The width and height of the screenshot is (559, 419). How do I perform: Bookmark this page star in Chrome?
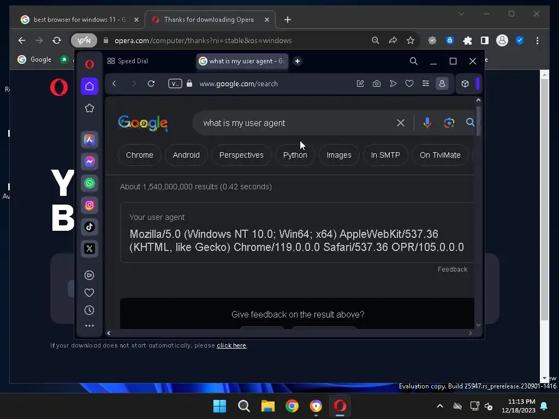click(411, 40)
